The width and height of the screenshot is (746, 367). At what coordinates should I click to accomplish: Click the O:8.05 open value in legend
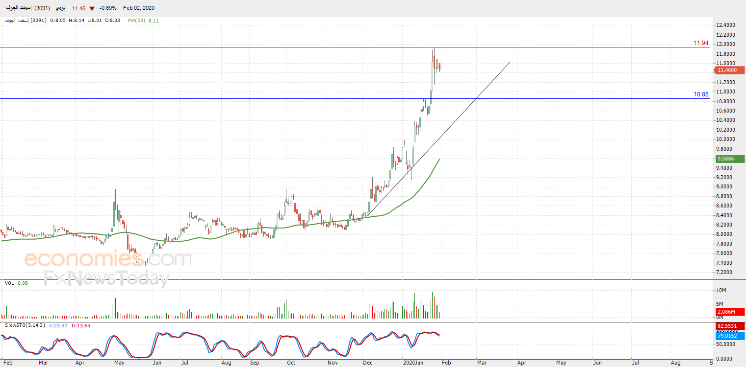[58, 21]
